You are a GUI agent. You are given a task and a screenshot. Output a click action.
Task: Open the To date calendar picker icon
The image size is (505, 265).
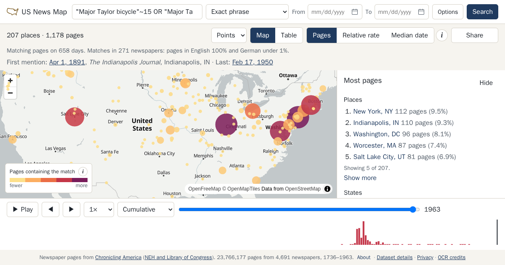point(421,12)
